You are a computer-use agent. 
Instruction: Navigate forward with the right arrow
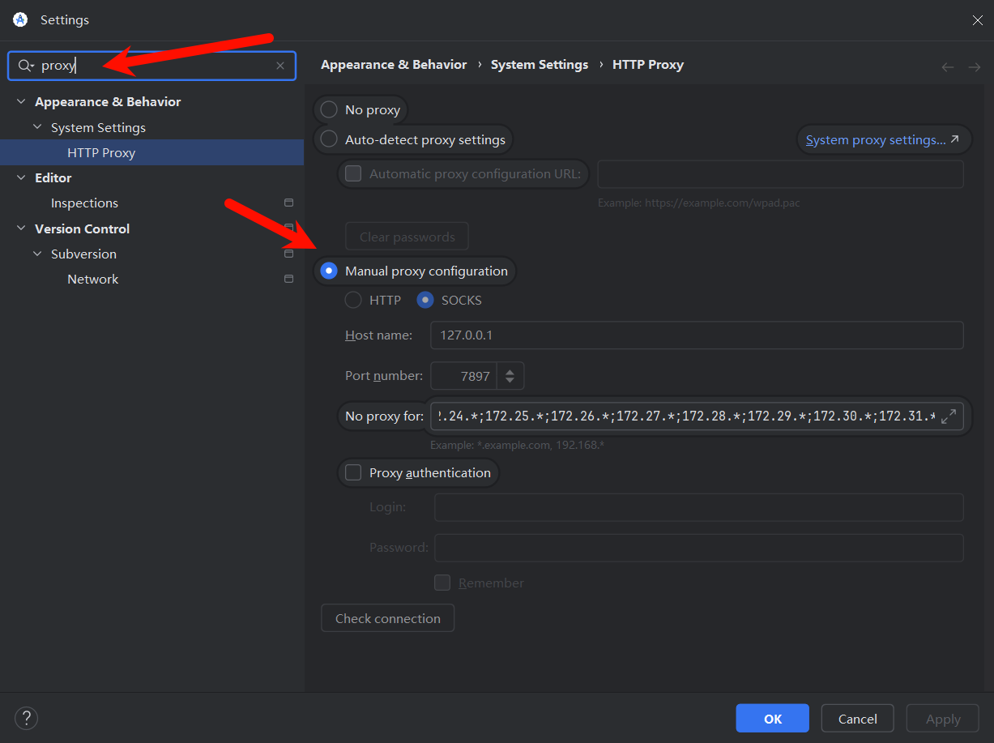[974, 66]
